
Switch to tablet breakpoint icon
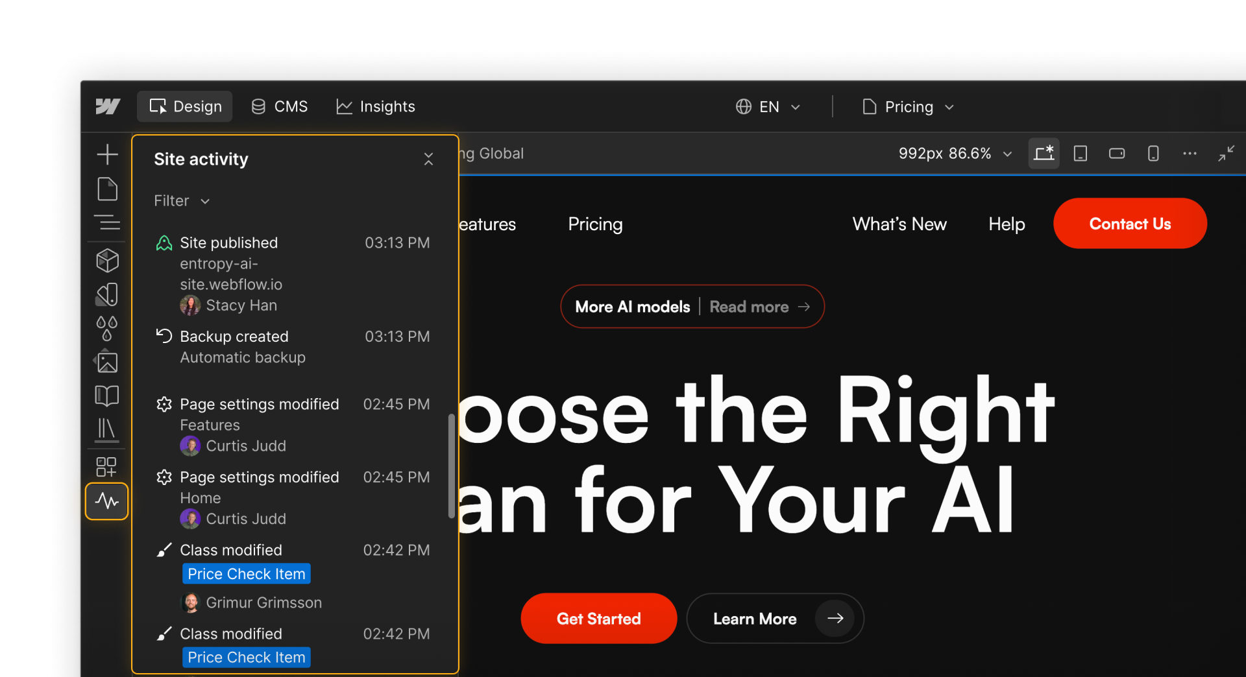(1081, 154)
